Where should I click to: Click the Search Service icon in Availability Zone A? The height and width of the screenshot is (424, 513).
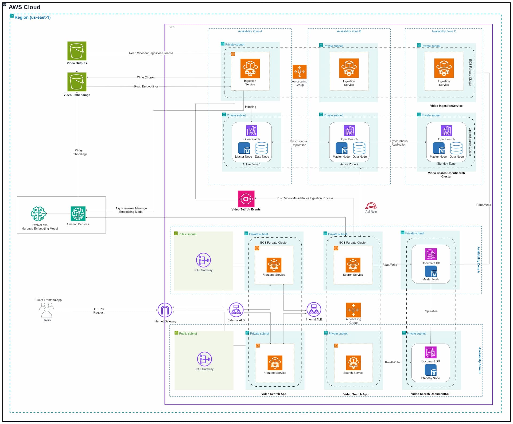[353, 265]
